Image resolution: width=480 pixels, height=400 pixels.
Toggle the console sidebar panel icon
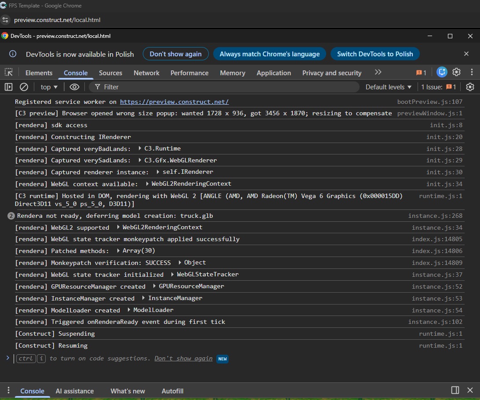coord(9,87)
